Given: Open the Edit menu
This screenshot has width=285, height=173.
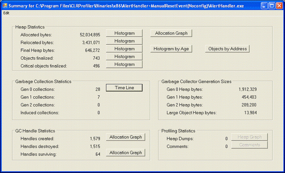Looking at the screenshot, I should pos(6,13).
